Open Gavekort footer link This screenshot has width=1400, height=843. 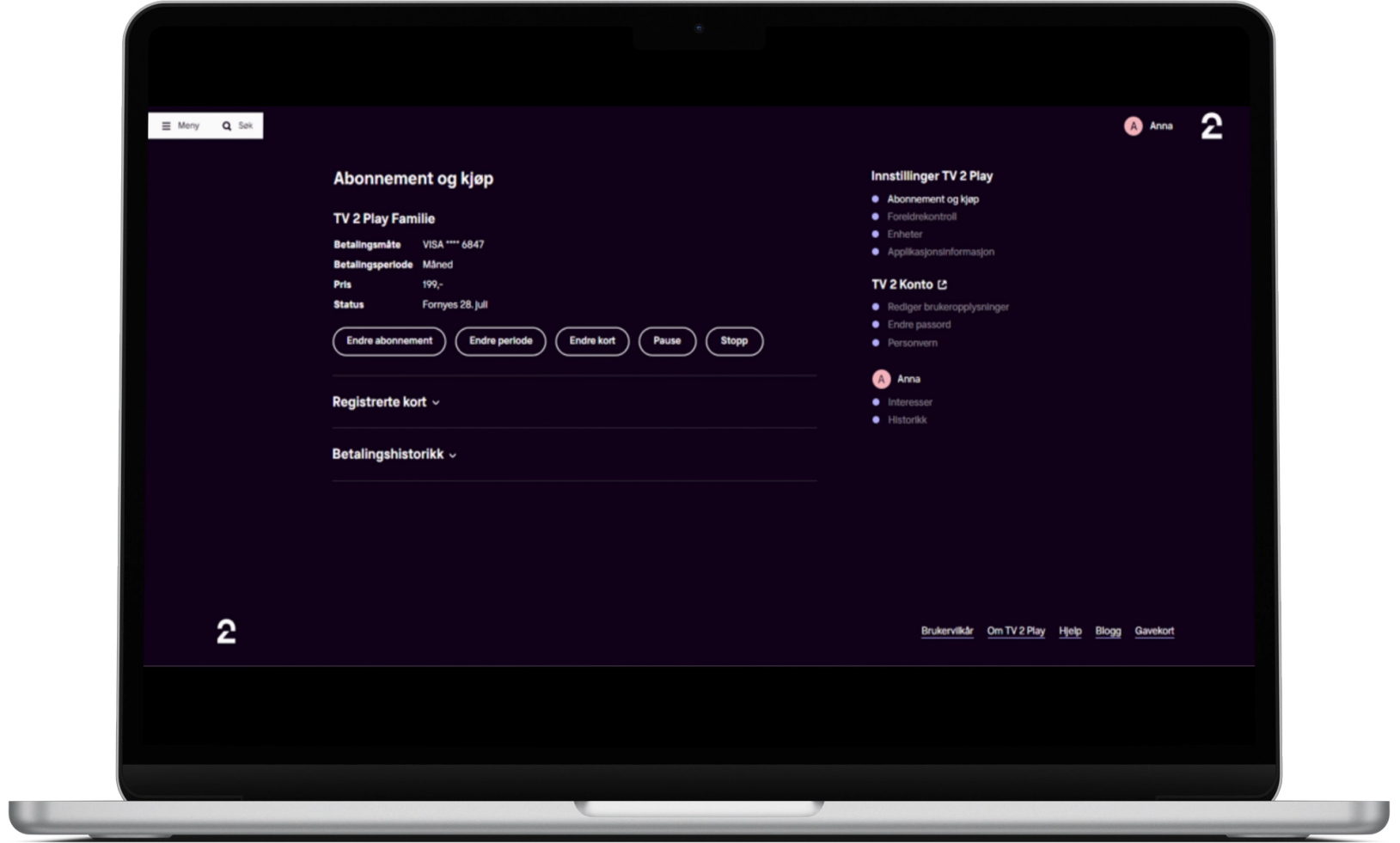point(1154,631)
